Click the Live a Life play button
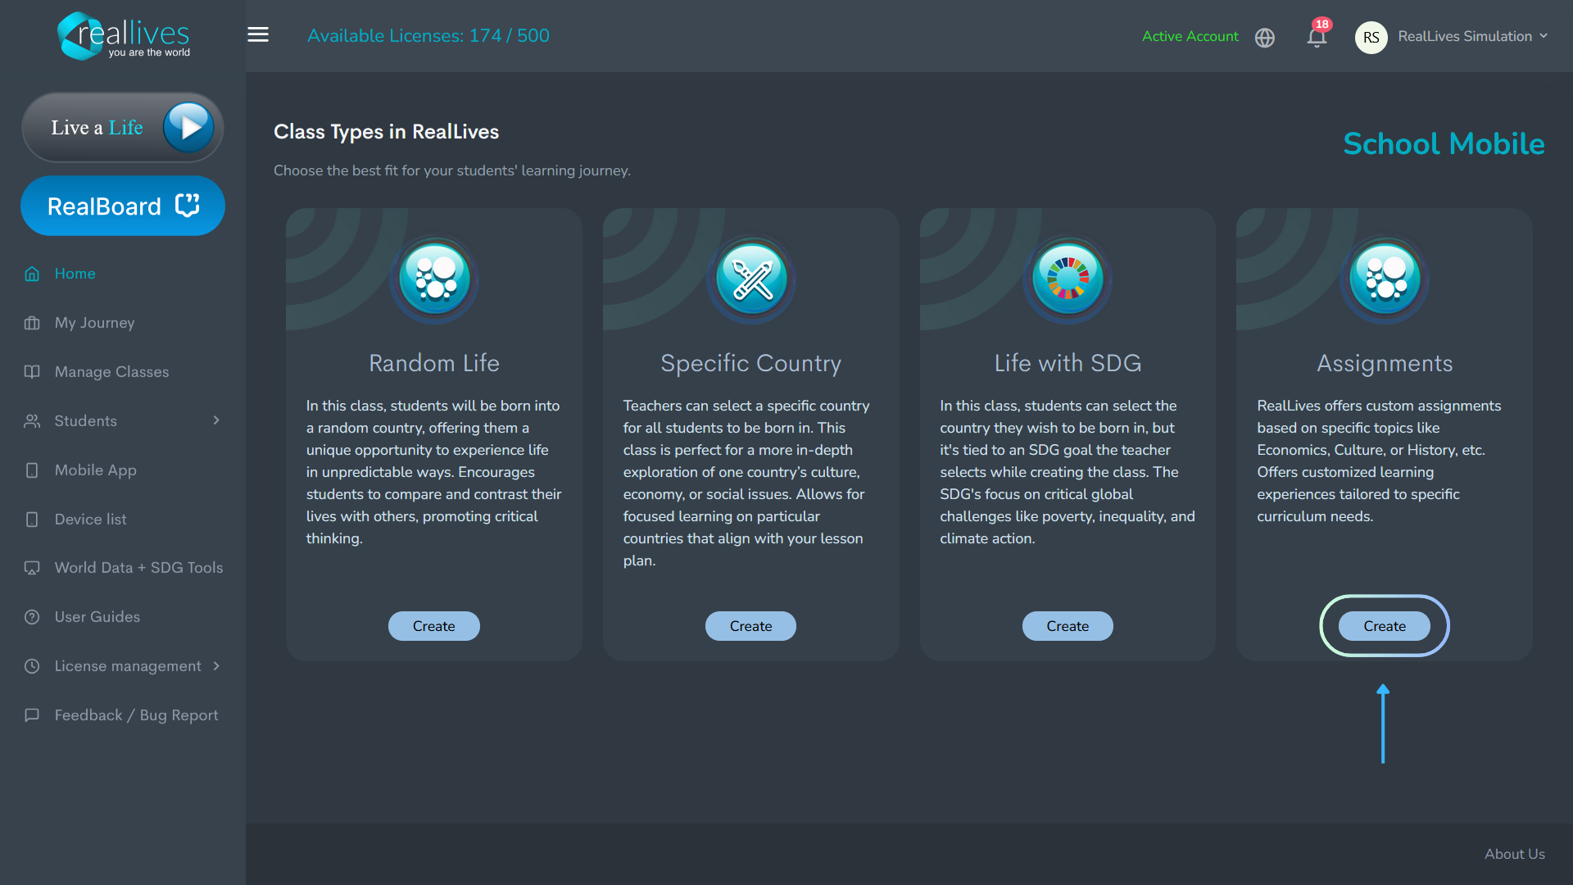Screen dimensions: 1573x885 click(x=189, y=127)
